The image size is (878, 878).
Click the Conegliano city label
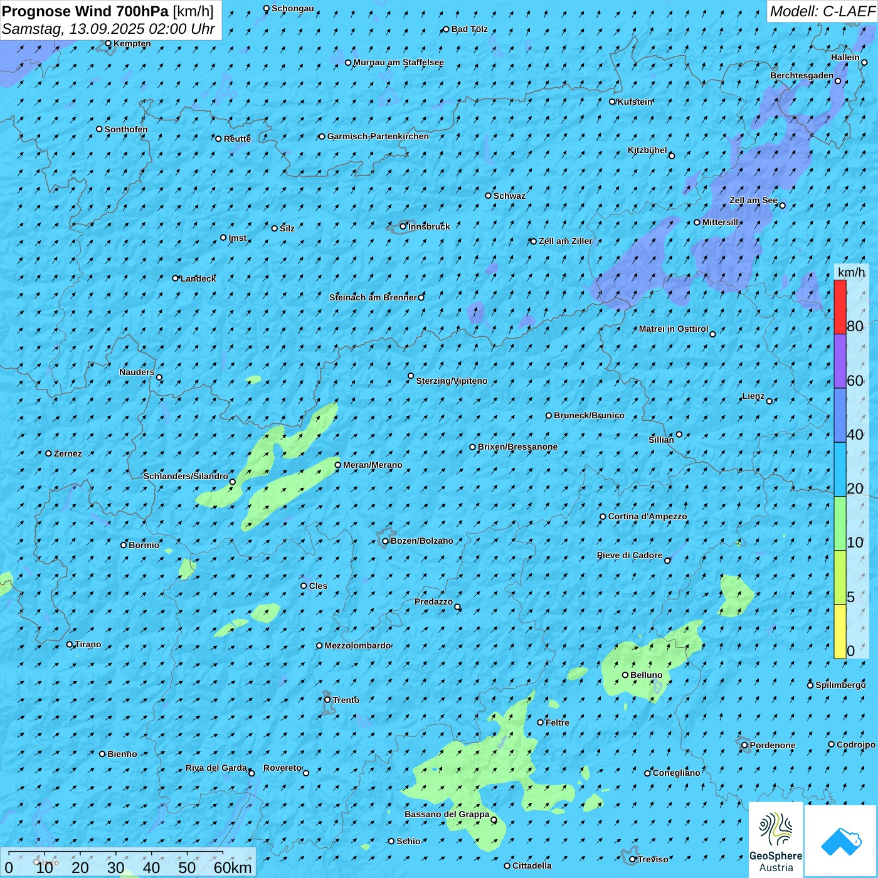676,773
